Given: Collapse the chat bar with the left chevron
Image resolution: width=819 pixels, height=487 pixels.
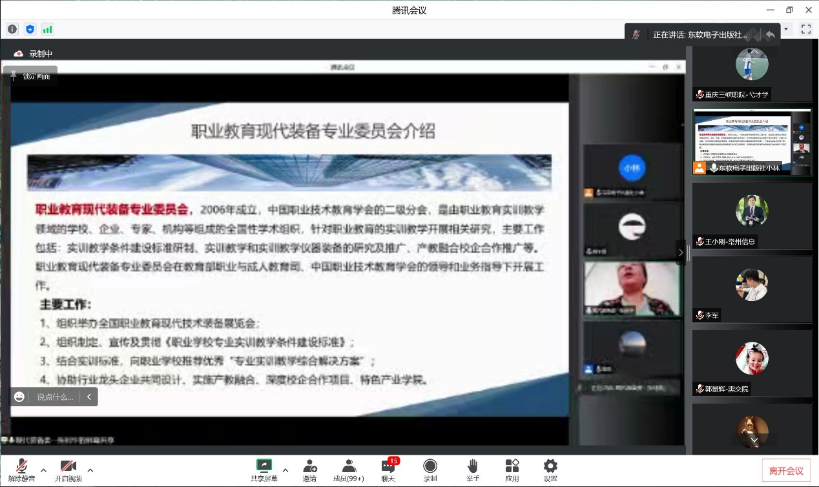Looking at the screenshot, I should (89, 397).
